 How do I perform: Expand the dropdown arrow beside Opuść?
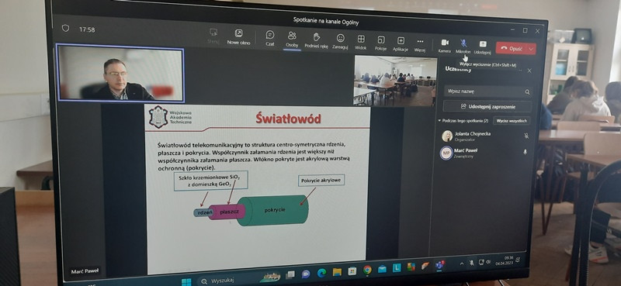tap(531, 49)
